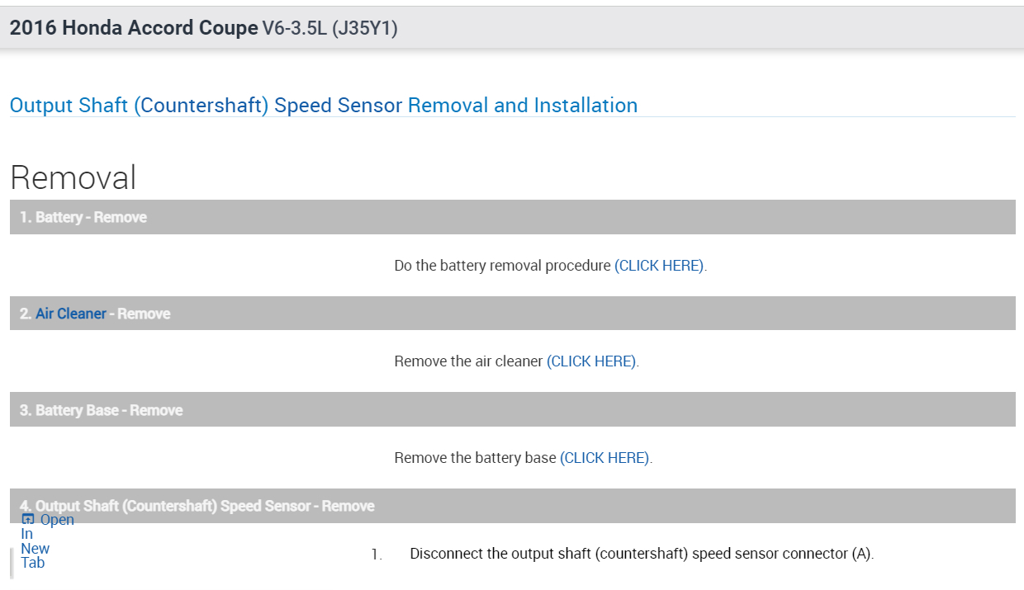The width and height of the screenshot is (1024, 590).
Task: Open the battery removal procedure CLICK HERE link
Action: tap(660, 266)
